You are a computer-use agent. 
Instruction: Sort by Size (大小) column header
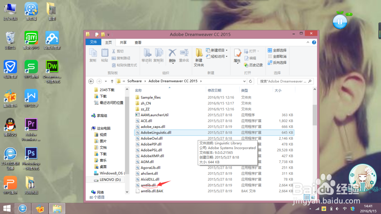278,90
